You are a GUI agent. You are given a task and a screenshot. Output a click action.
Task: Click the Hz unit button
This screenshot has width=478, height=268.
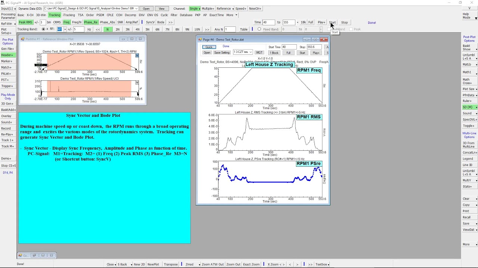pos(89,29)
